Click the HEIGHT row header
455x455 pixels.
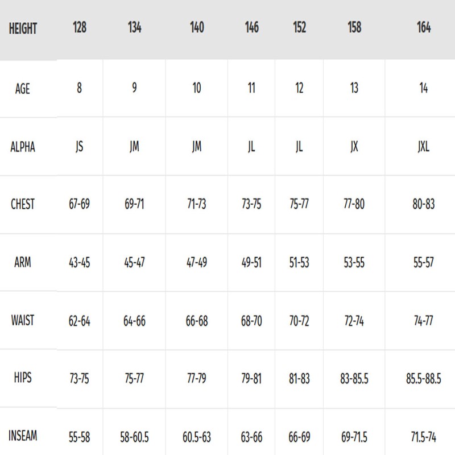coord(23,28)
